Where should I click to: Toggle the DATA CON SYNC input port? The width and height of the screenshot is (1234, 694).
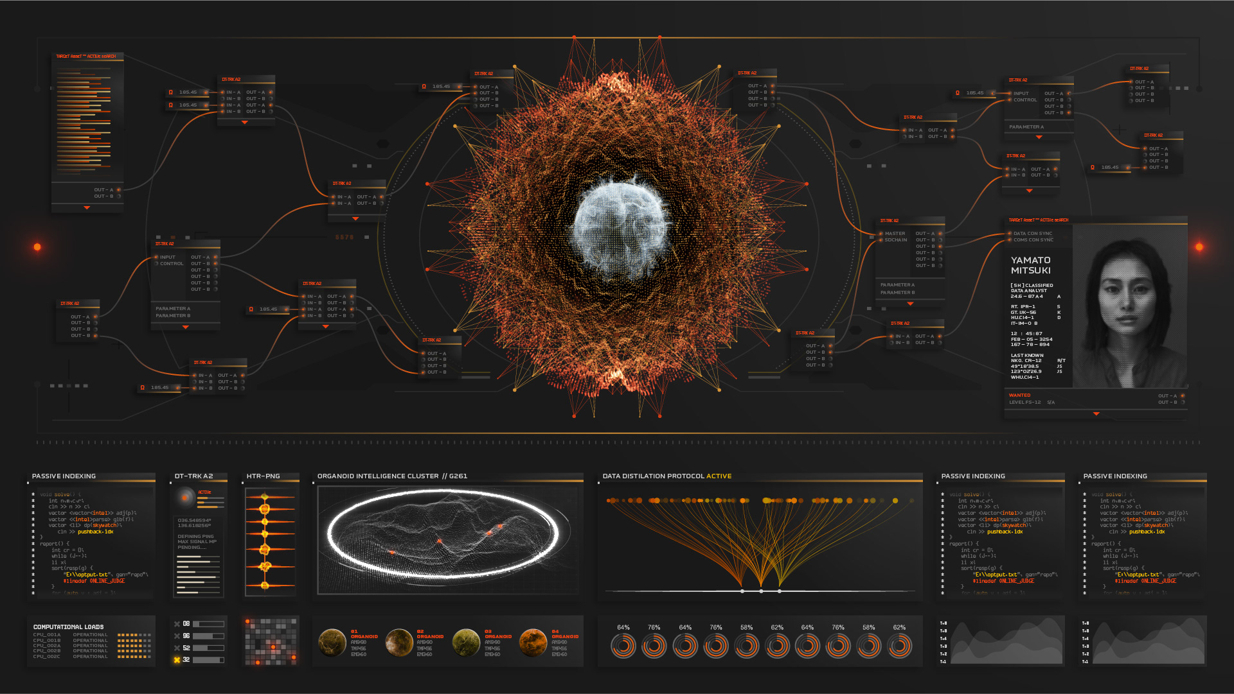(x=1010, y=234)
